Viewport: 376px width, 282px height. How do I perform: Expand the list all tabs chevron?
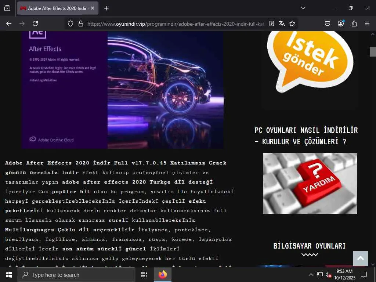(x=303, y=8)
